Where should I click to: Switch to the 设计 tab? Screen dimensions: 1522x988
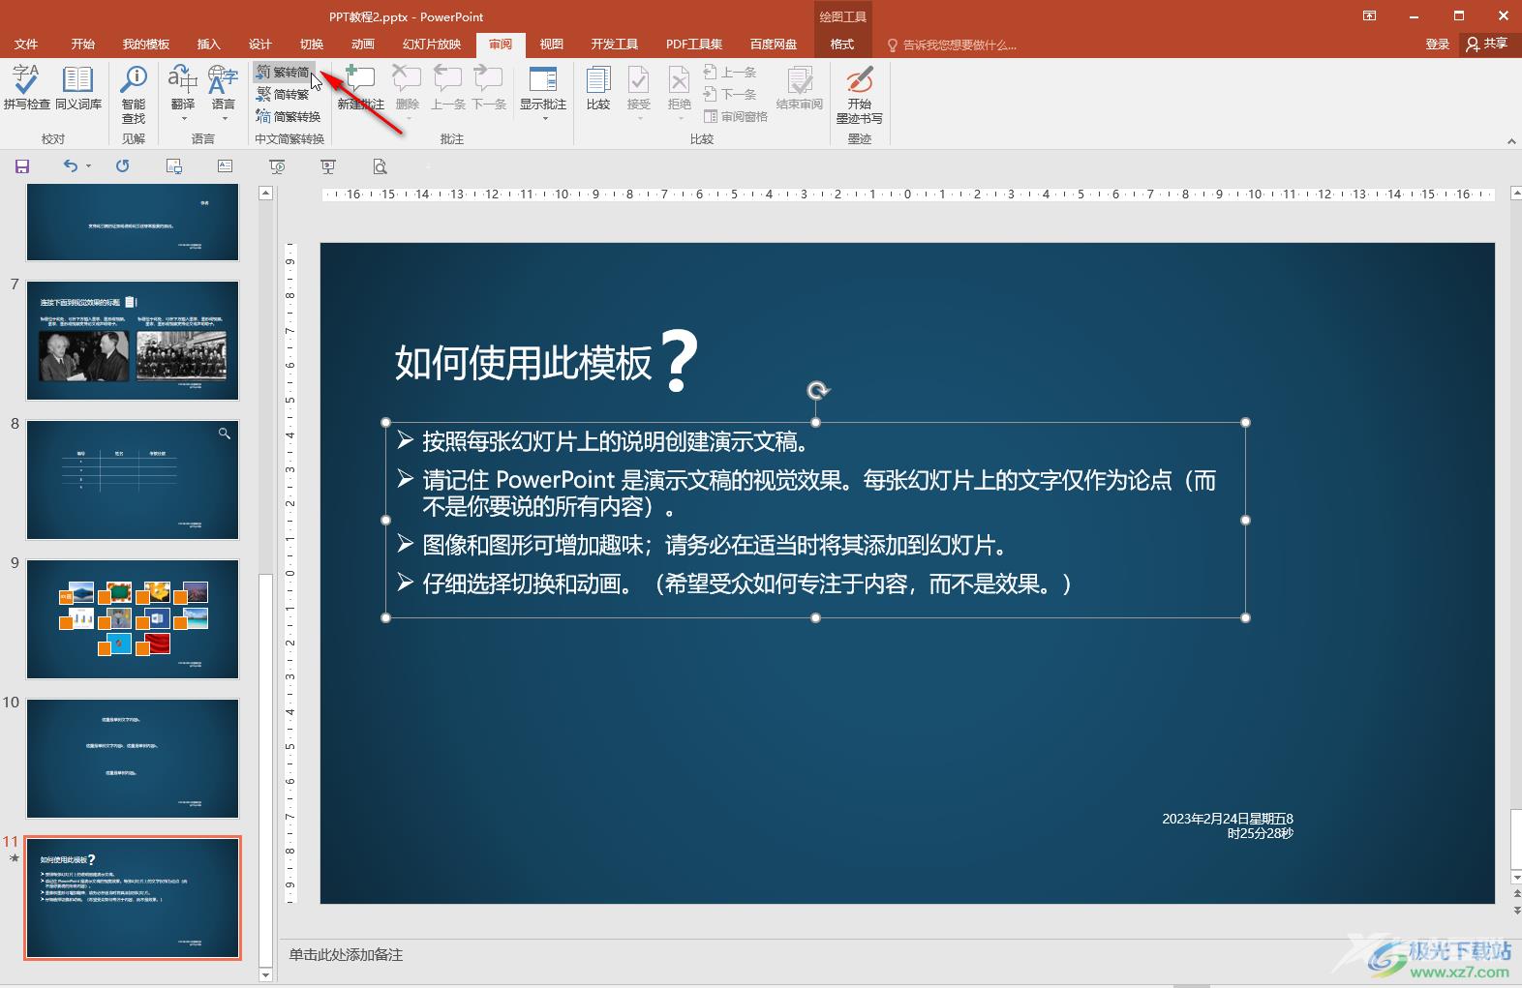[x=260, y=45]
